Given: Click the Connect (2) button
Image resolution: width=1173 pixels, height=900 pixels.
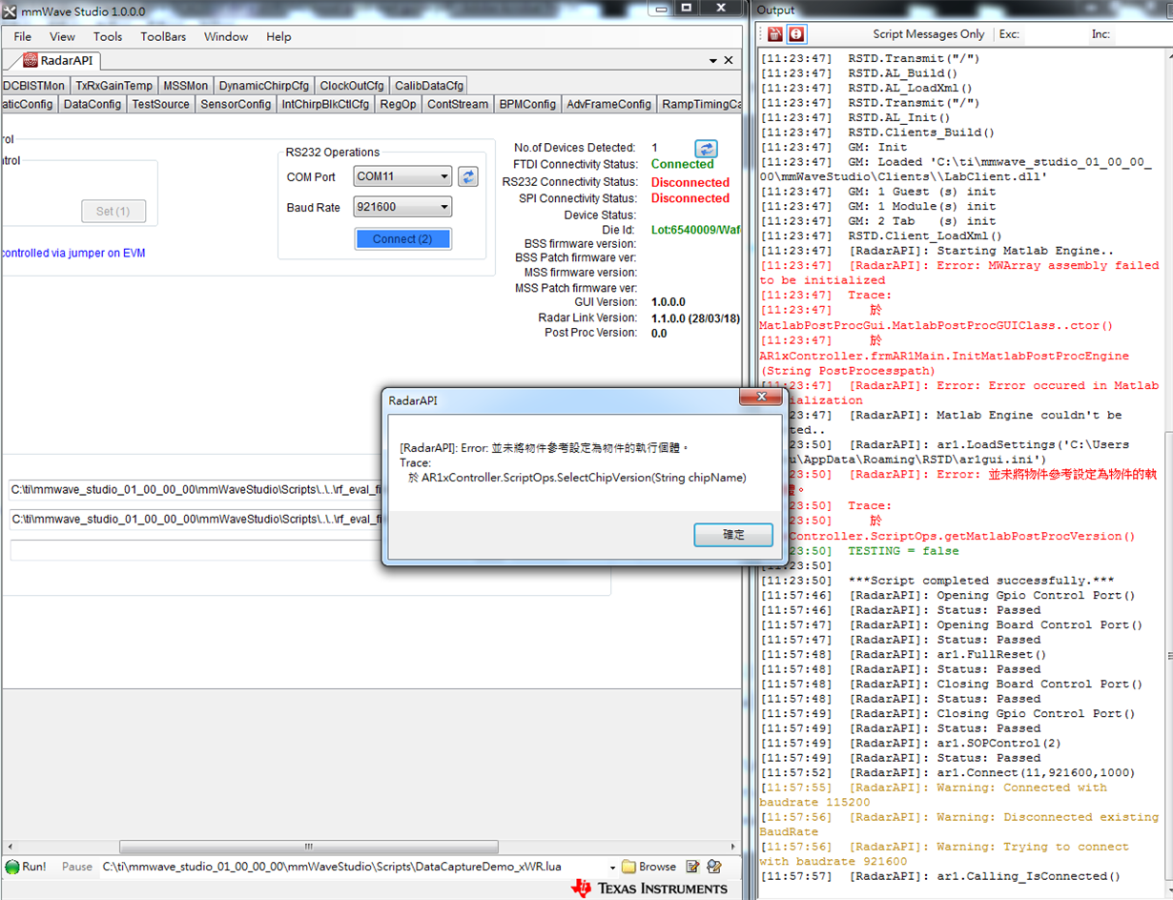Looking at the screenshot, I should (402, 239).
